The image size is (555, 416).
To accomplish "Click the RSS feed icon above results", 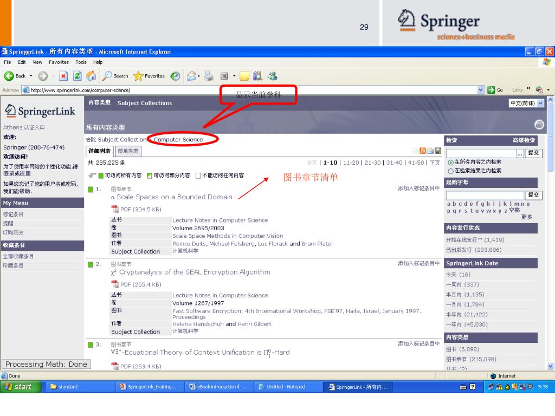I will pos(423,151).
